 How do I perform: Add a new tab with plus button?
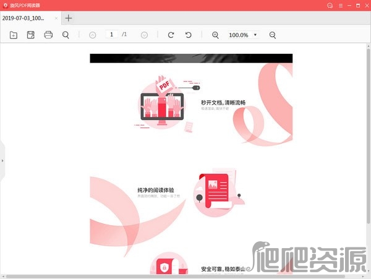click(69, 18)
